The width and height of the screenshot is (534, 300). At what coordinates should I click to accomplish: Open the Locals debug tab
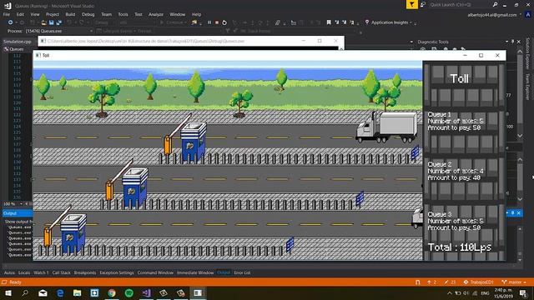(24, 272)
